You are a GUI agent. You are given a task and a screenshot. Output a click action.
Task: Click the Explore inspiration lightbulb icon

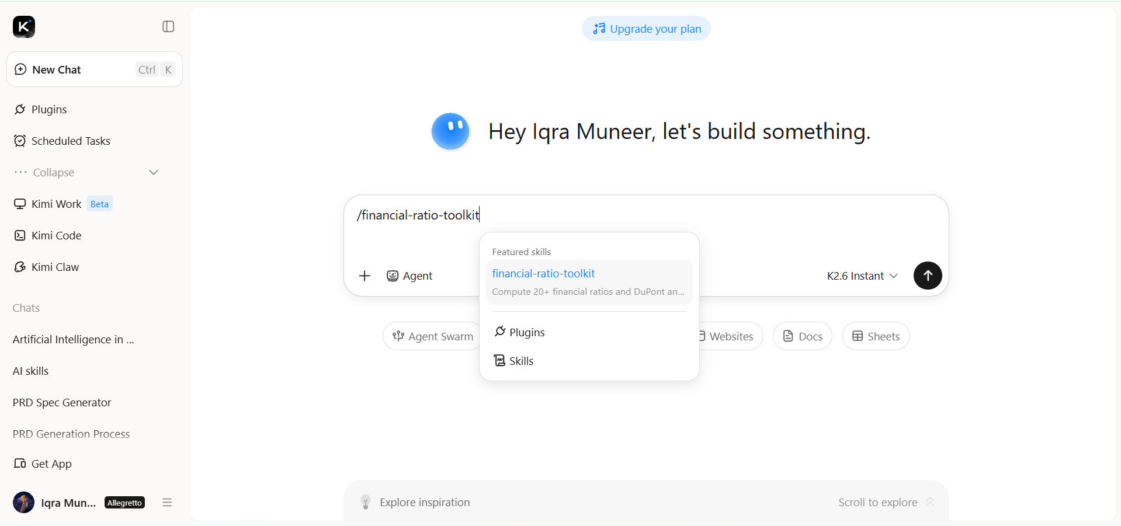tap(366, 502)
